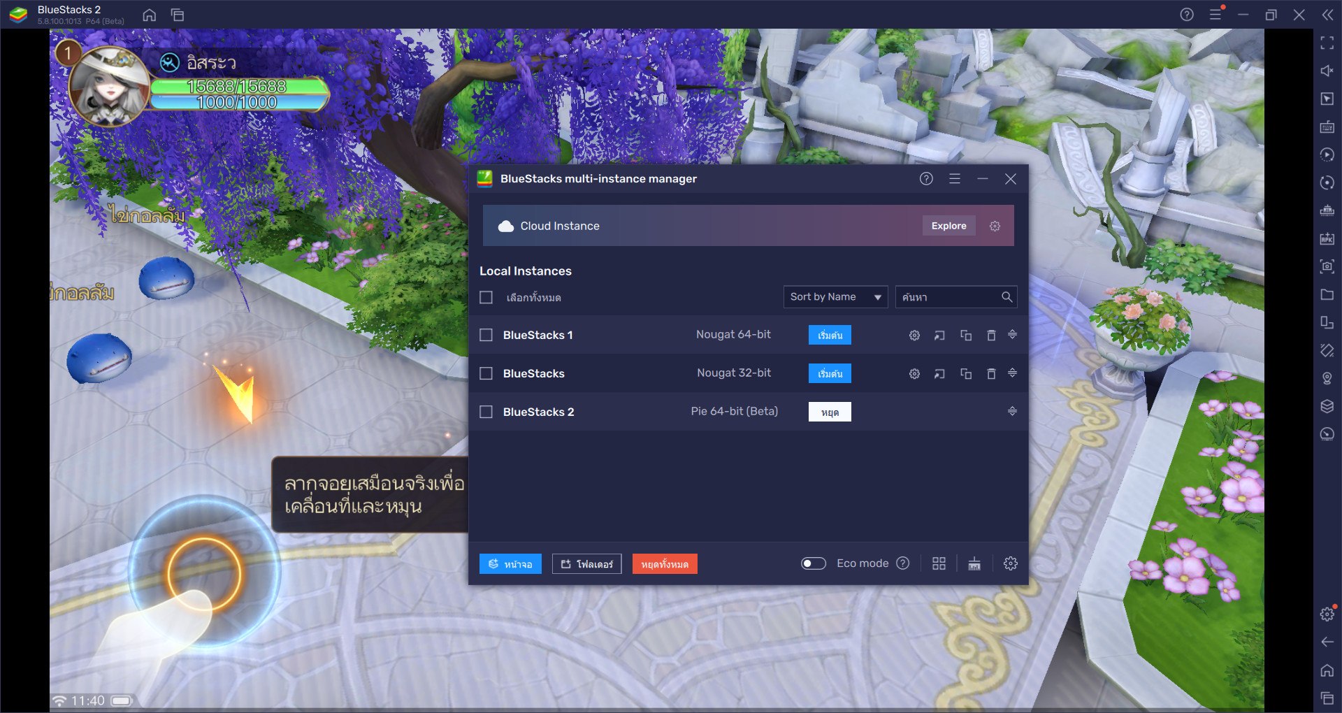Open set location icon in side toolbar
Image resolution: width=1342 pixels, height=713 pixels.
pos(1327,378)
